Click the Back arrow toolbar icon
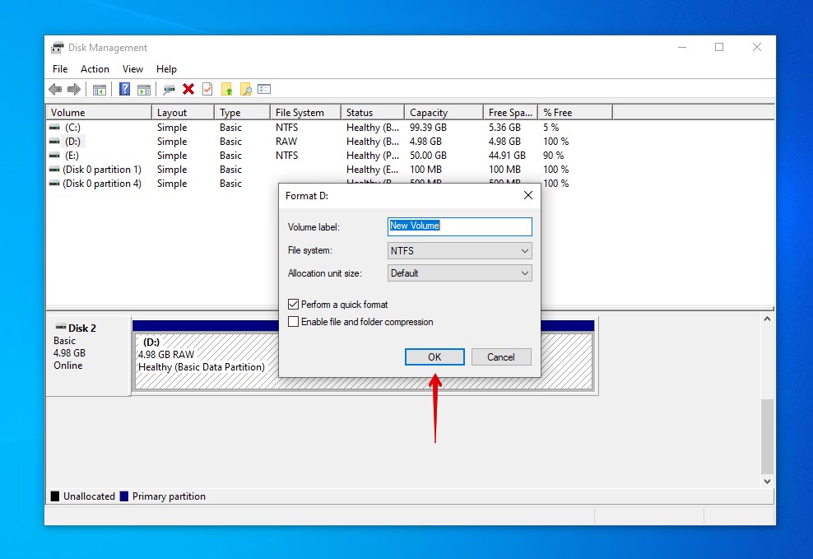 coord(55,89)
